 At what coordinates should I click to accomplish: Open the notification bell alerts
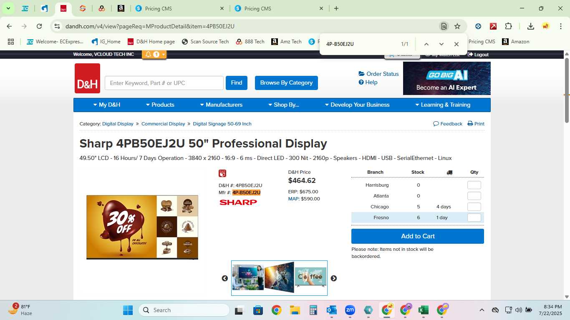click(x=154, y=55)
